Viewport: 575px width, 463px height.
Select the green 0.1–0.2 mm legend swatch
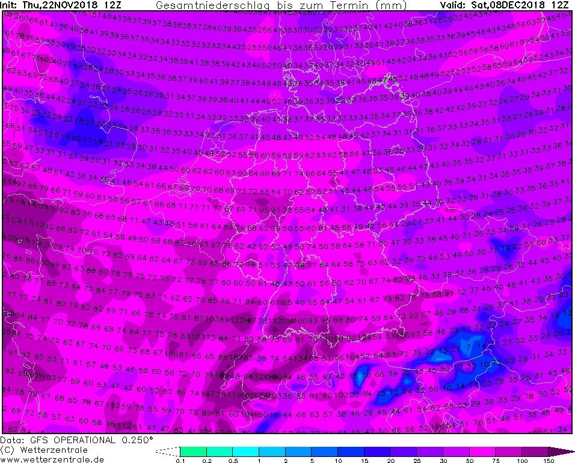pos(193,451)
